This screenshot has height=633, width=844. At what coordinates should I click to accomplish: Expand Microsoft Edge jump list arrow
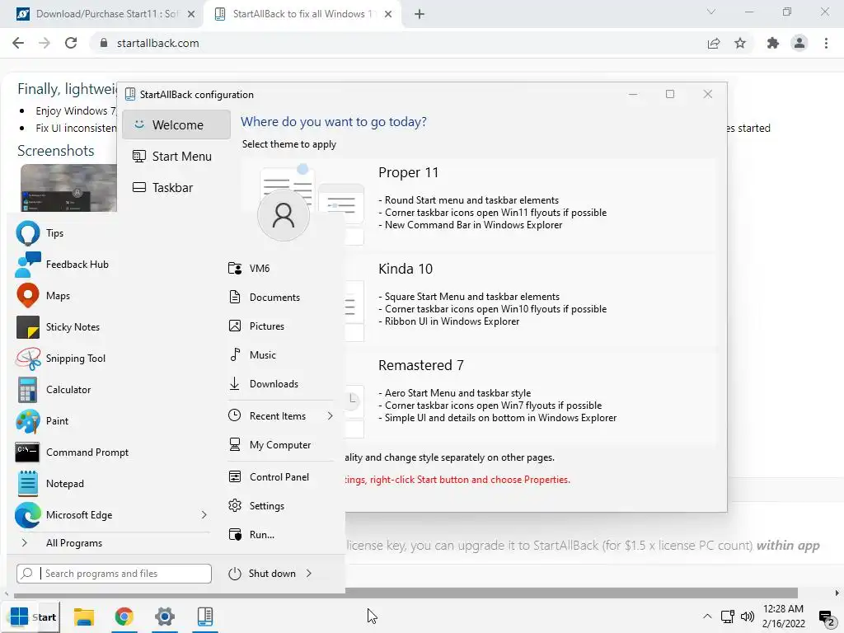(x=204, y=514)
